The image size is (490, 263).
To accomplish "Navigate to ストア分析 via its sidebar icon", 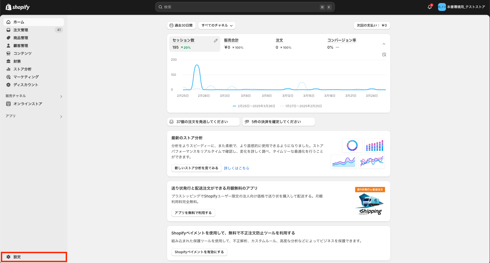I will click(x=22, y=69).
